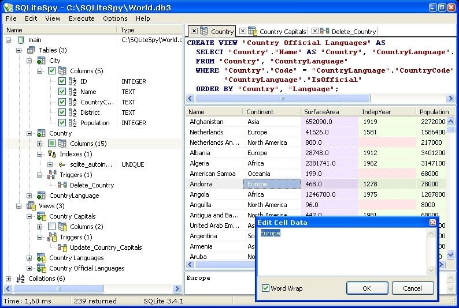
Task: Click the Country Capitals view icon in tree
Action: tap(41, 216)
